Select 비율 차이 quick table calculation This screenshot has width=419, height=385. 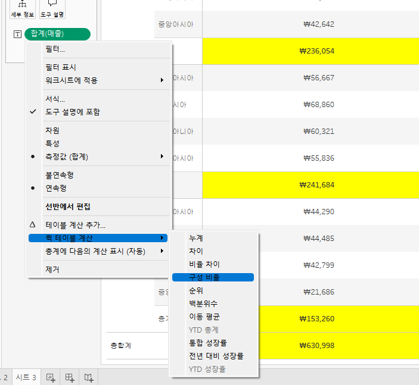click(x=213, y=264)
